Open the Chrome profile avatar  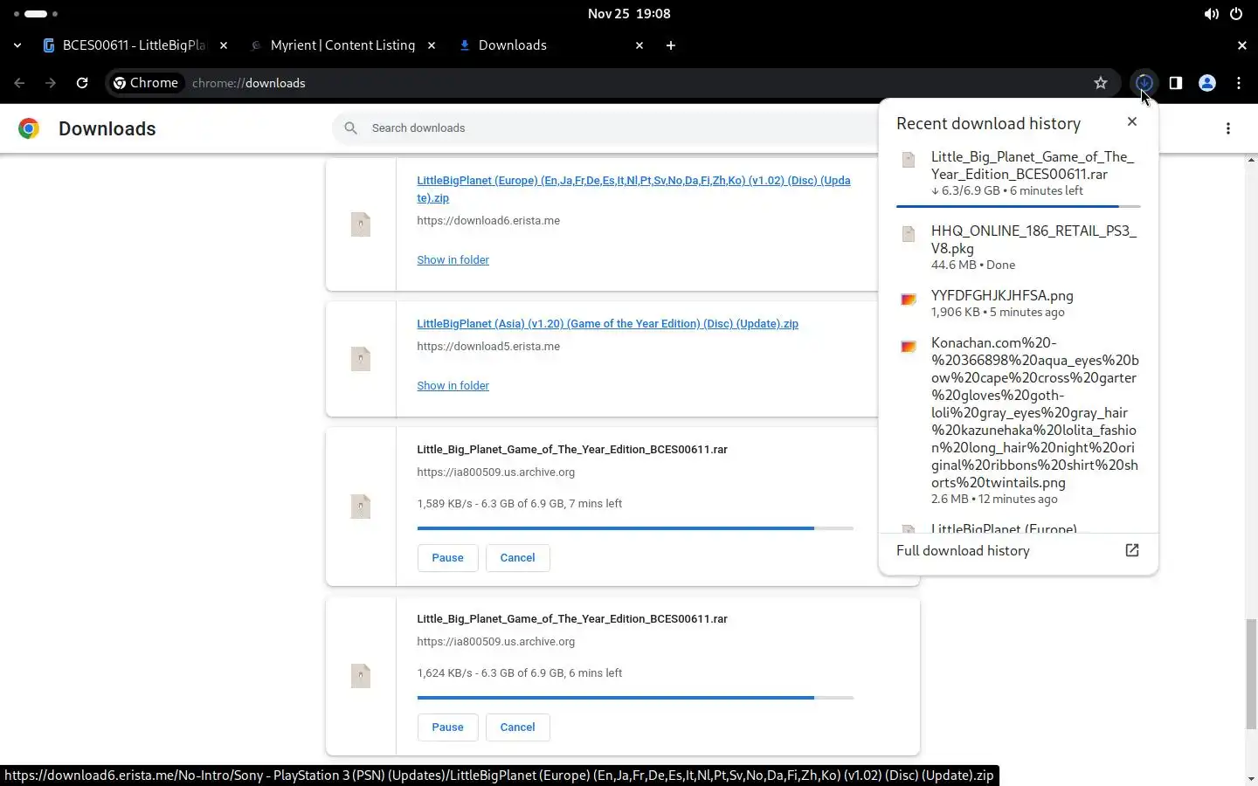1207,83
